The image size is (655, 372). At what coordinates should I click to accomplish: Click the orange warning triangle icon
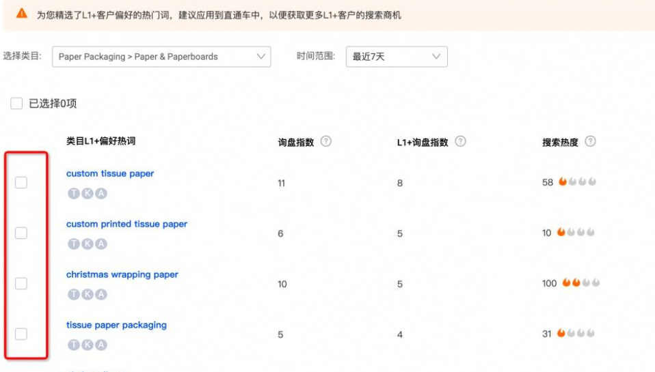coord(22,14)
